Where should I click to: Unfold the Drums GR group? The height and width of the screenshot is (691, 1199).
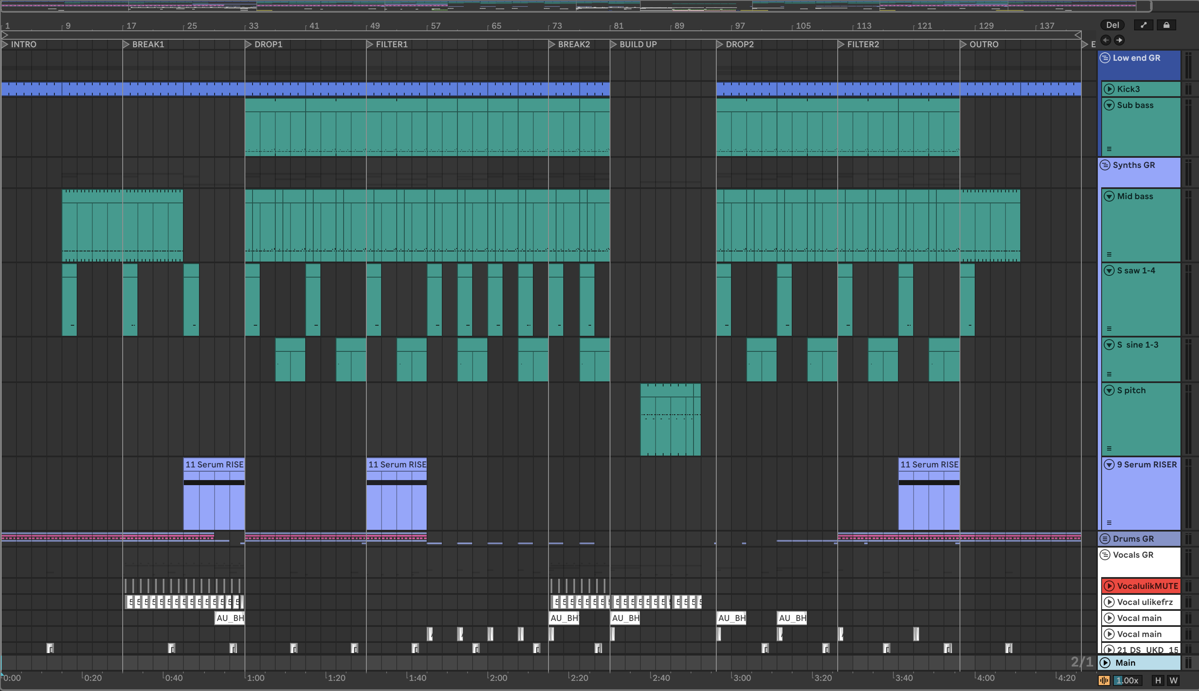pyautogui.click(x=1105, y=539)
